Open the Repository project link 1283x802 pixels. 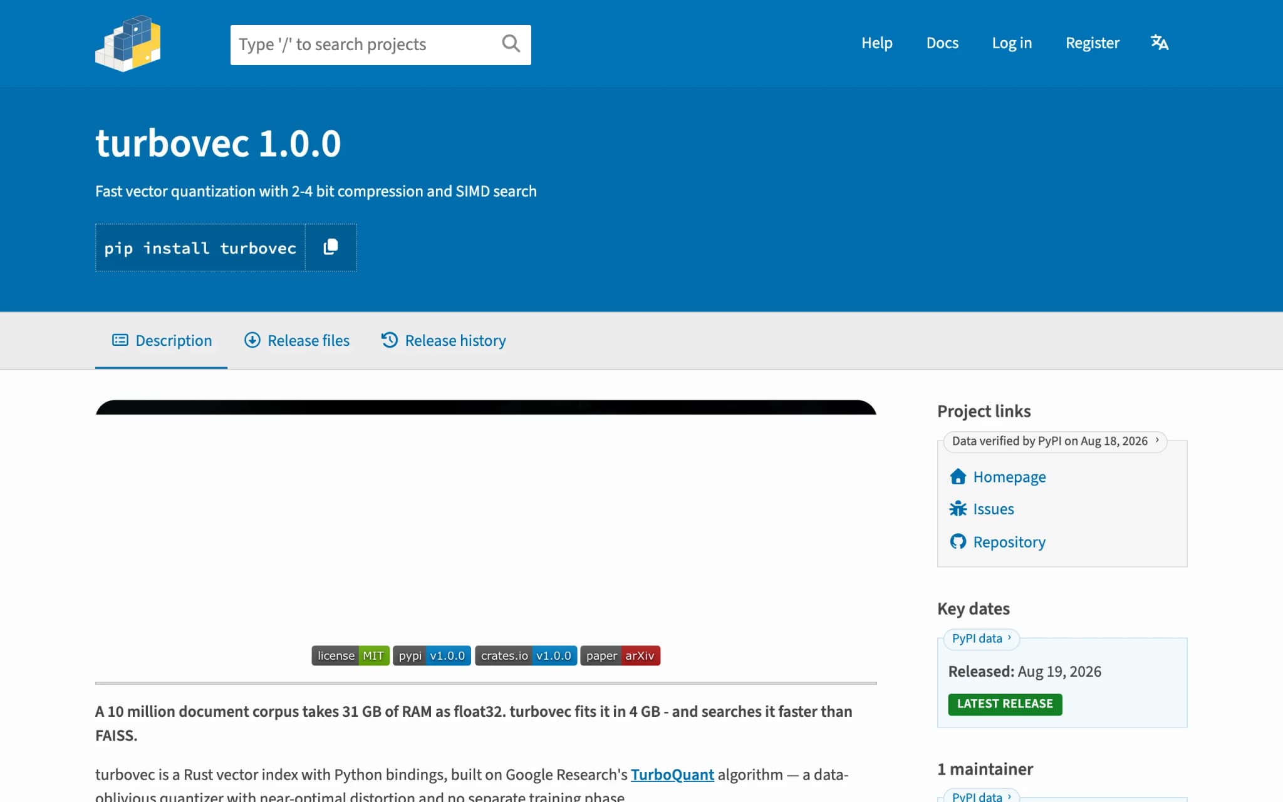tap(1009, 541)
